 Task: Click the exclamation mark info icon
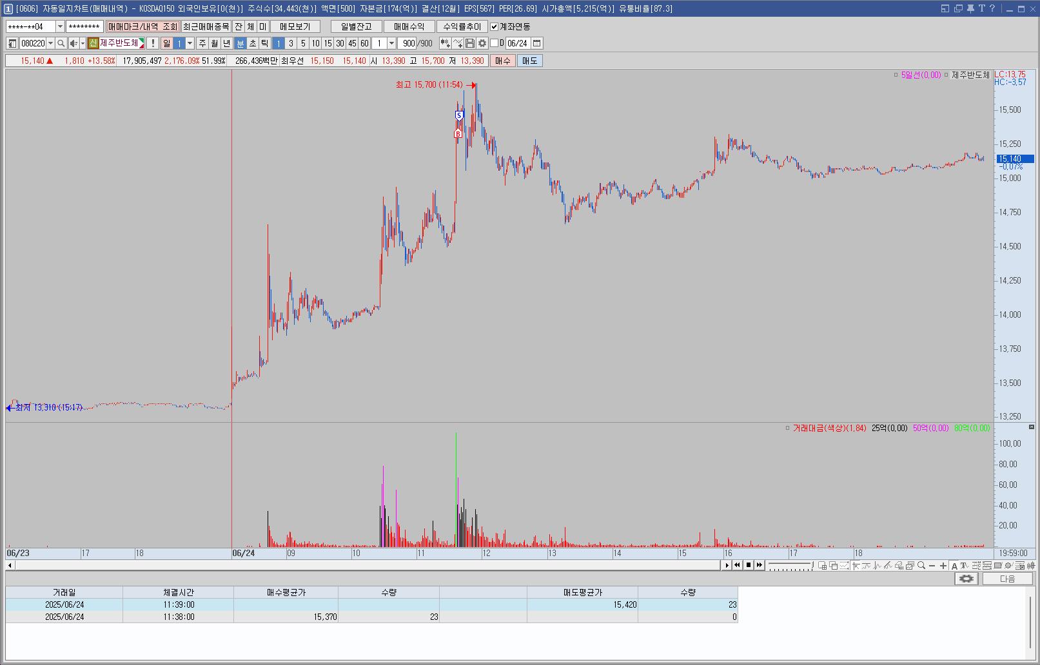[x=152, y=43]
